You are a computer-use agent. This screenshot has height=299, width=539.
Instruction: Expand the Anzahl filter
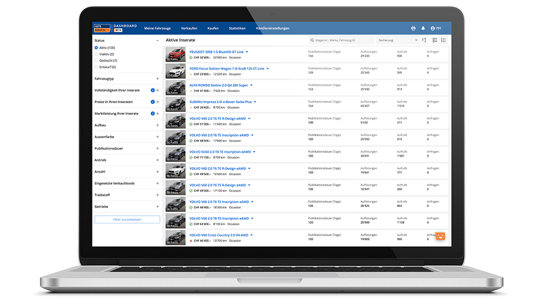pos(158,172)
